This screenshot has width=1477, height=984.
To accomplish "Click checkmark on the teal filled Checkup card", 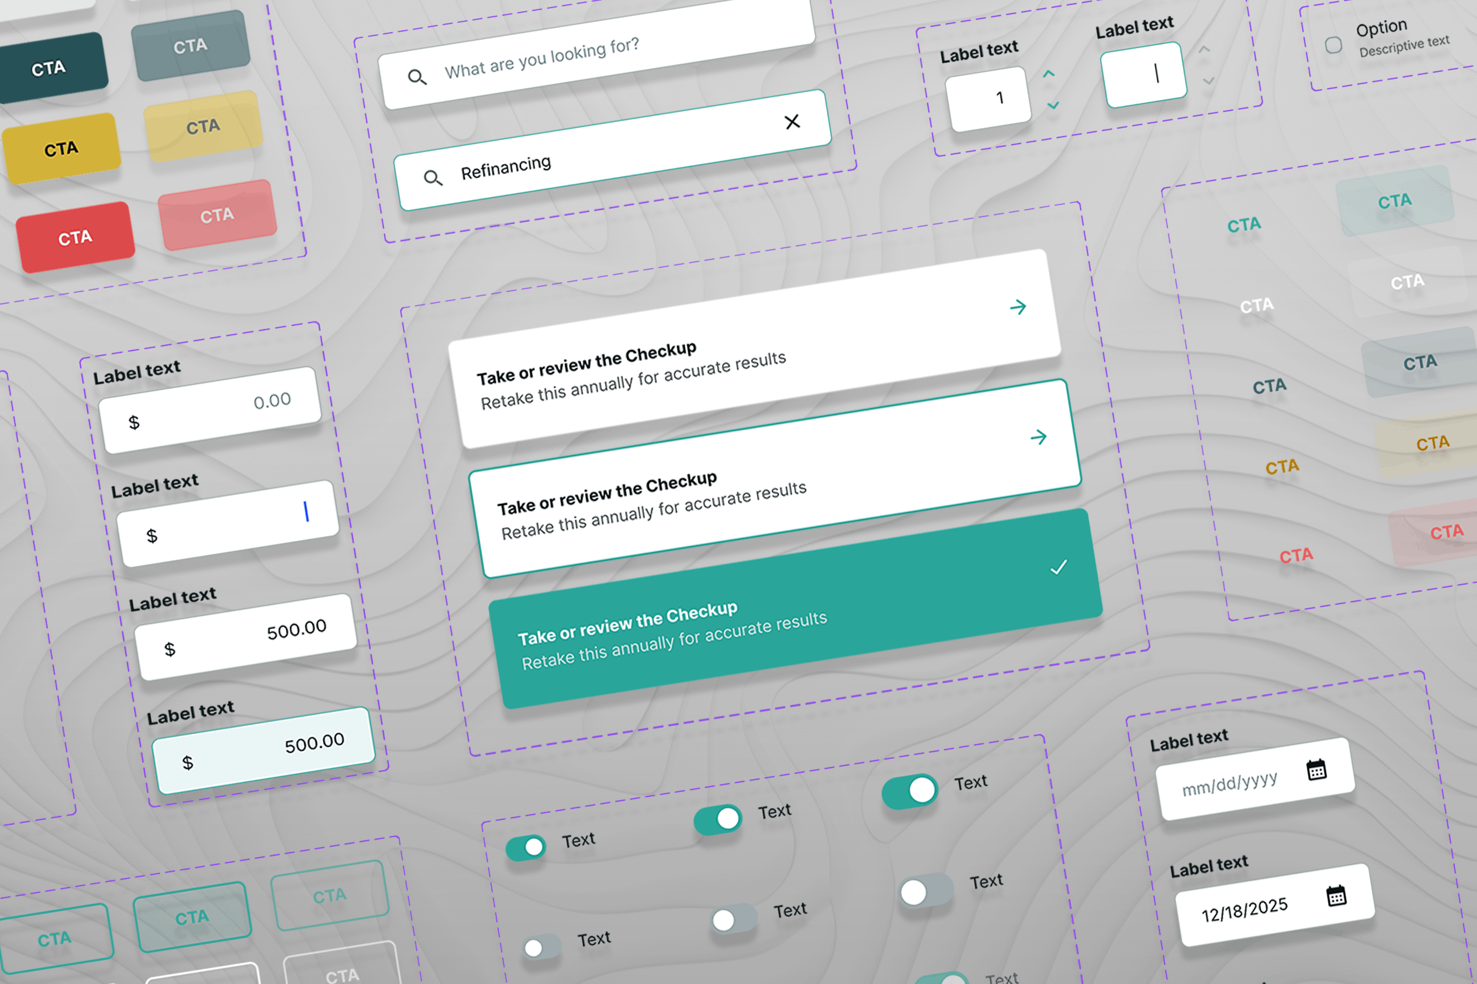I will click(x=1059, y=567).
